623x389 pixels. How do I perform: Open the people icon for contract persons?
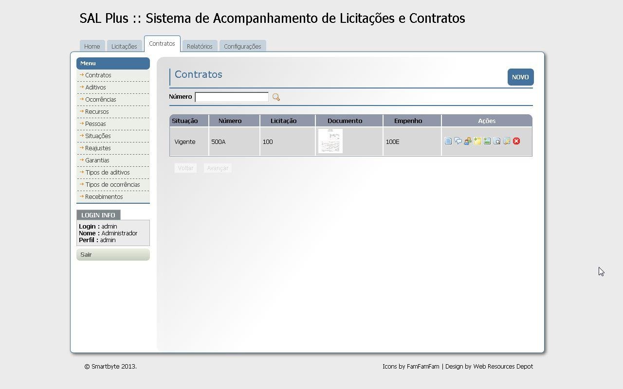(467, 141)
